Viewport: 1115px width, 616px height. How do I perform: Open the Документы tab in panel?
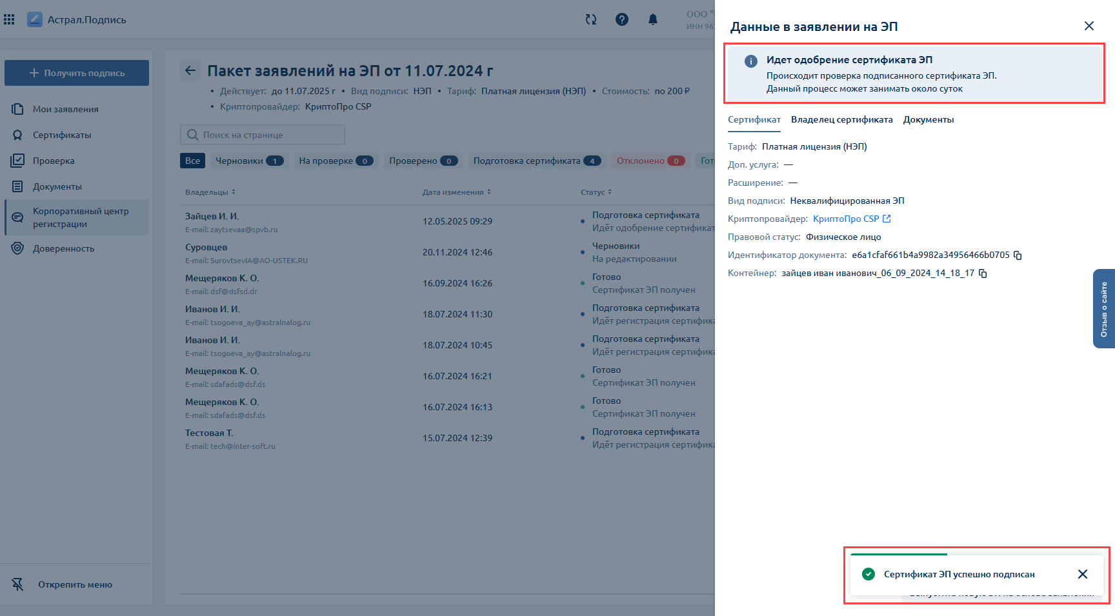click(929, 120)
